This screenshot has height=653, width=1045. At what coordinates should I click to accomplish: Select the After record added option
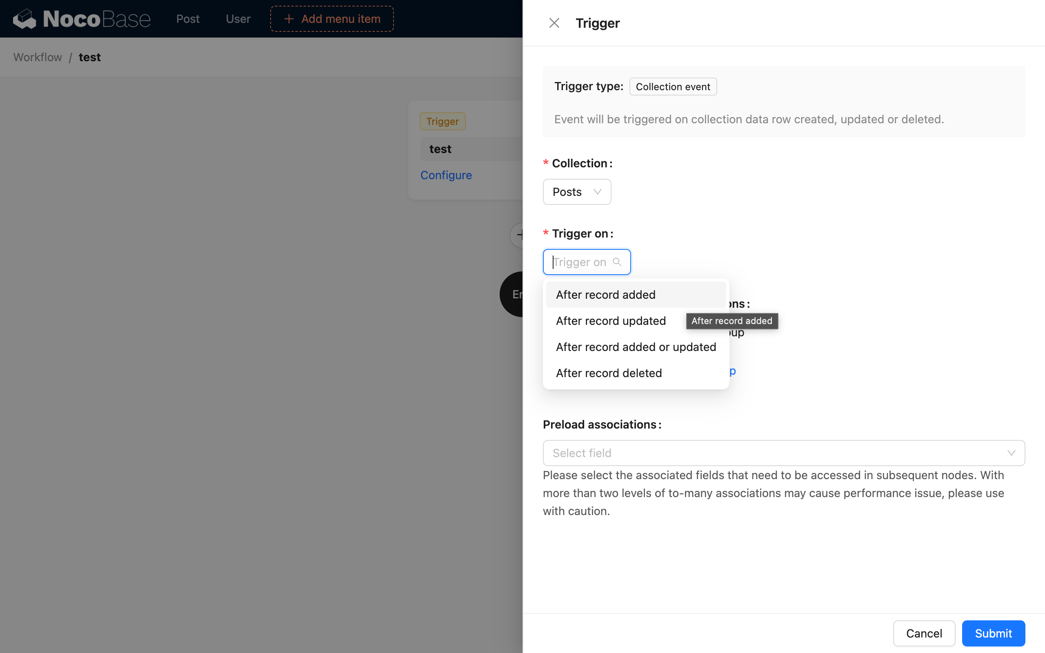point(605,294)
